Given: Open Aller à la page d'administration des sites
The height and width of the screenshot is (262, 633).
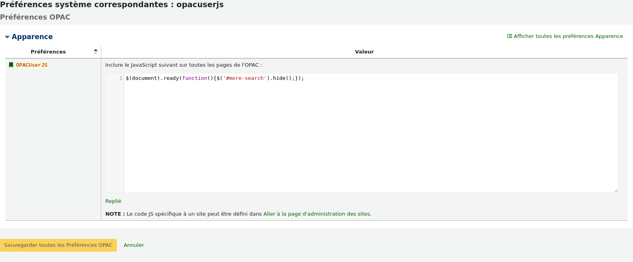Looking at the screenshot, I should click(x=317, y=214).
